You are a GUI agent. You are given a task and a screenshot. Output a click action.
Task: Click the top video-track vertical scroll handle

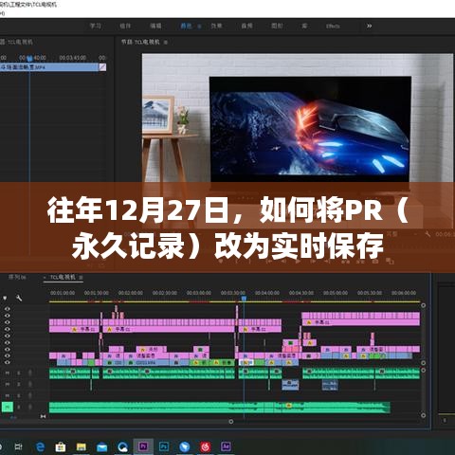point(423,305)
